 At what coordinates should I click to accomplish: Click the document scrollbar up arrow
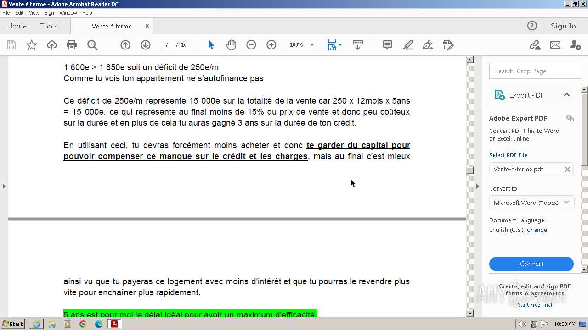click(469, 60)
